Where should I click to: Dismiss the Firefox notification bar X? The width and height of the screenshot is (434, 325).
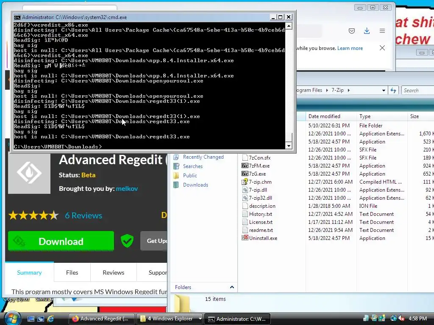pyautogui.click(x=382, y=48)
